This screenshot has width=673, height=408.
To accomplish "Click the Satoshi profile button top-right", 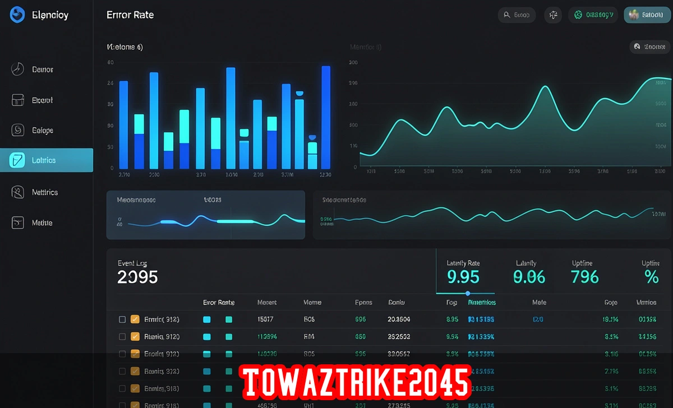I will 647,15.
